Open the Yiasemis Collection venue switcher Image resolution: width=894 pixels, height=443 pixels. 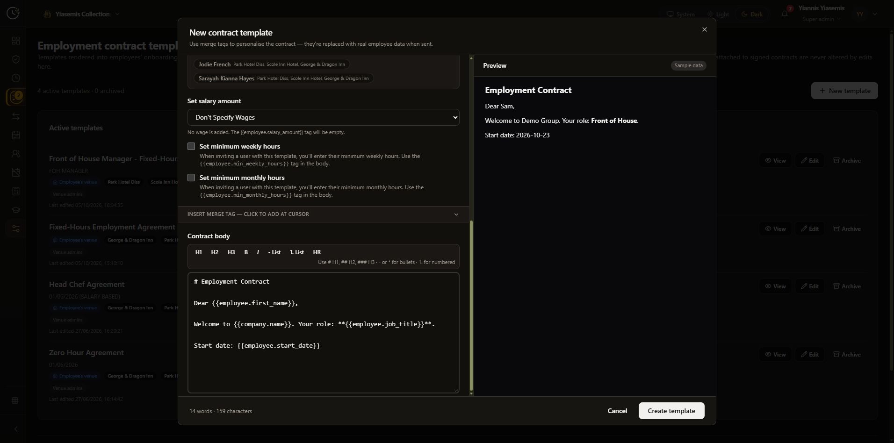(82, 14)
